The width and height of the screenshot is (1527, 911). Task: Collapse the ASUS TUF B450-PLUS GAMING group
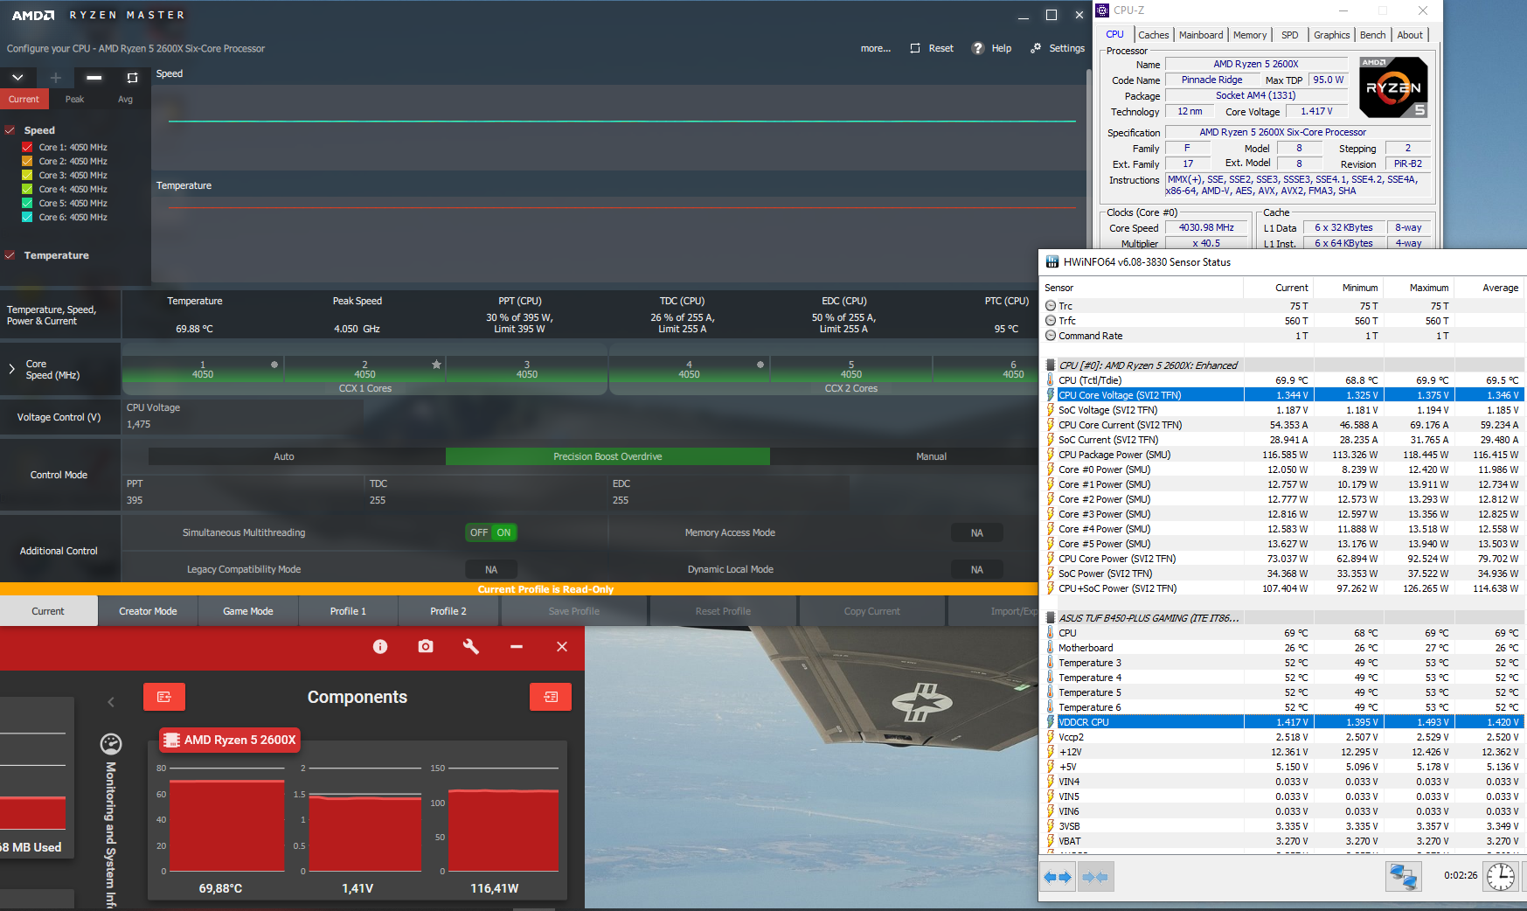[x=1050, y=618]
